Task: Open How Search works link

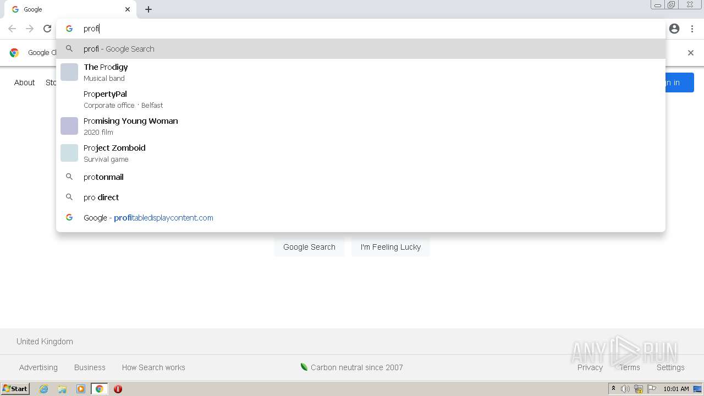Action: coord(153,367)
